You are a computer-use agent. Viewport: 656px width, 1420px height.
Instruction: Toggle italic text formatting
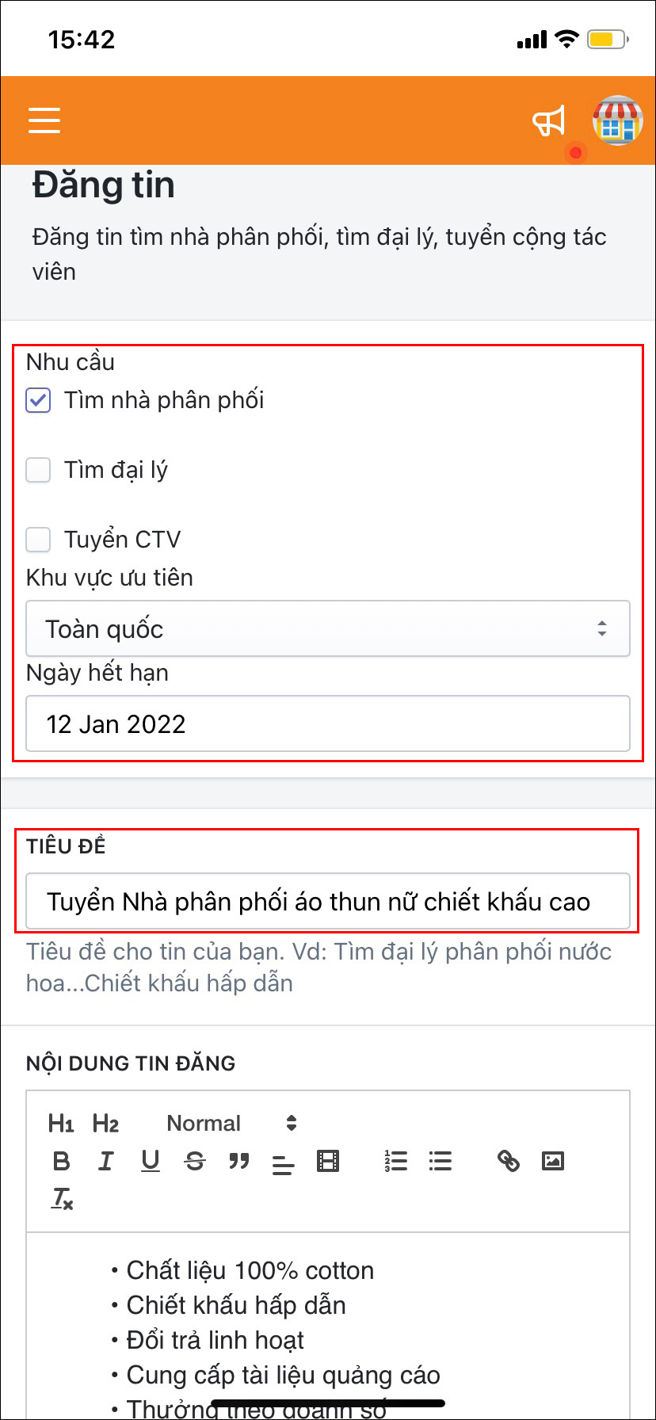click(105, 1162)
